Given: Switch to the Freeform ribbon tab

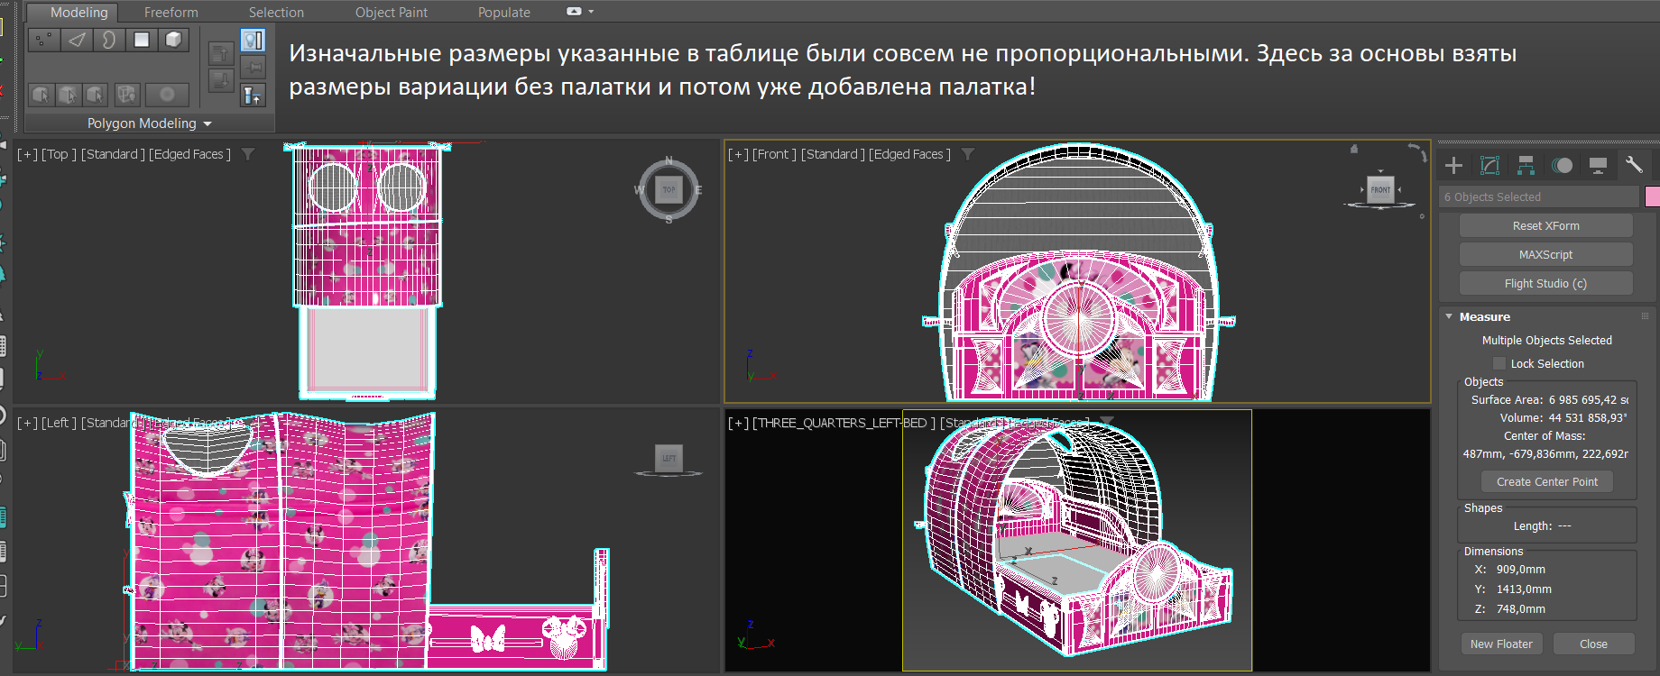Looking at the screenshot, I should click(171, 13).
